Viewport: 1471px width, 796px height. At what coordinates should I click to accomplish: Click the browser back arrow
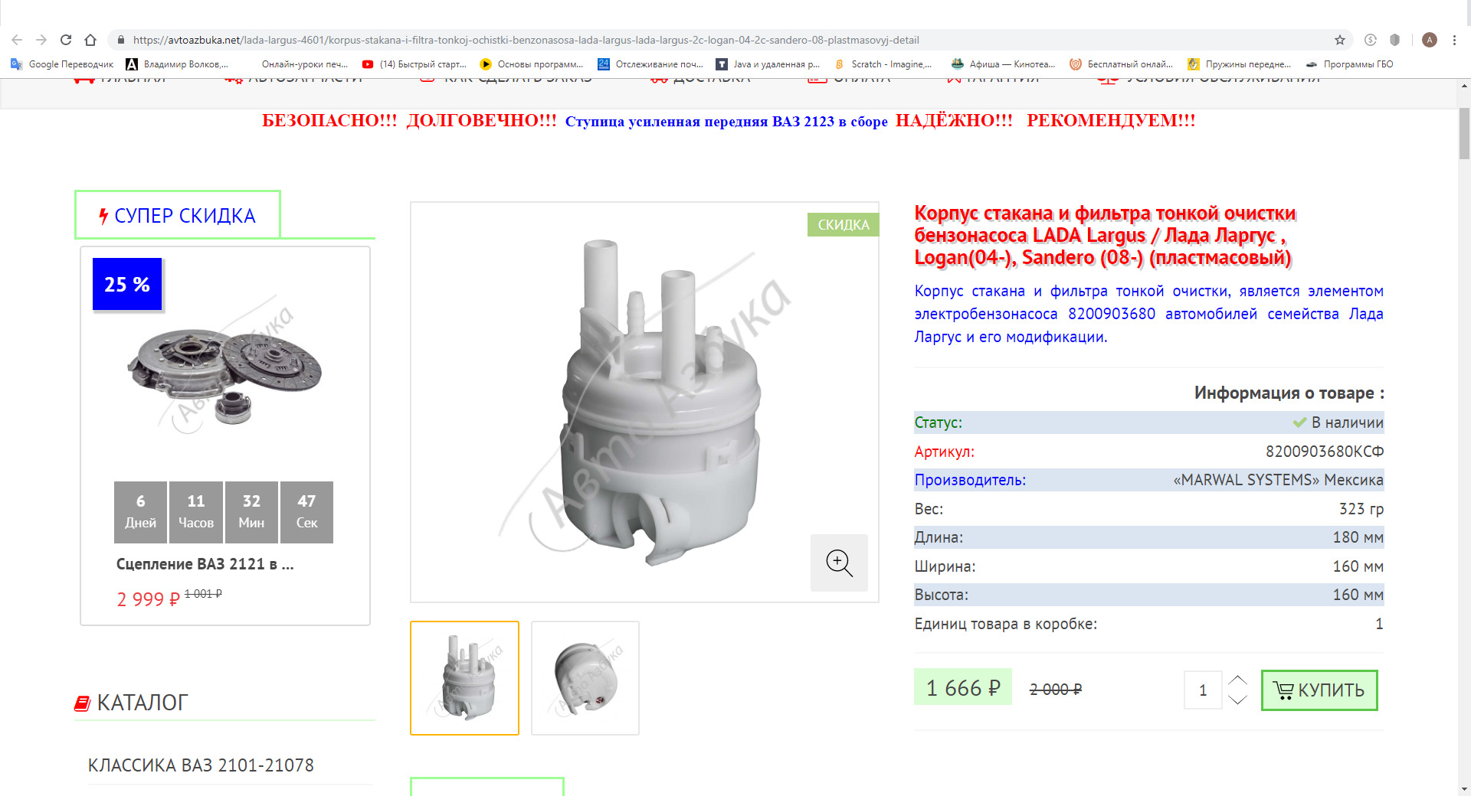click(x=17, y=40)
